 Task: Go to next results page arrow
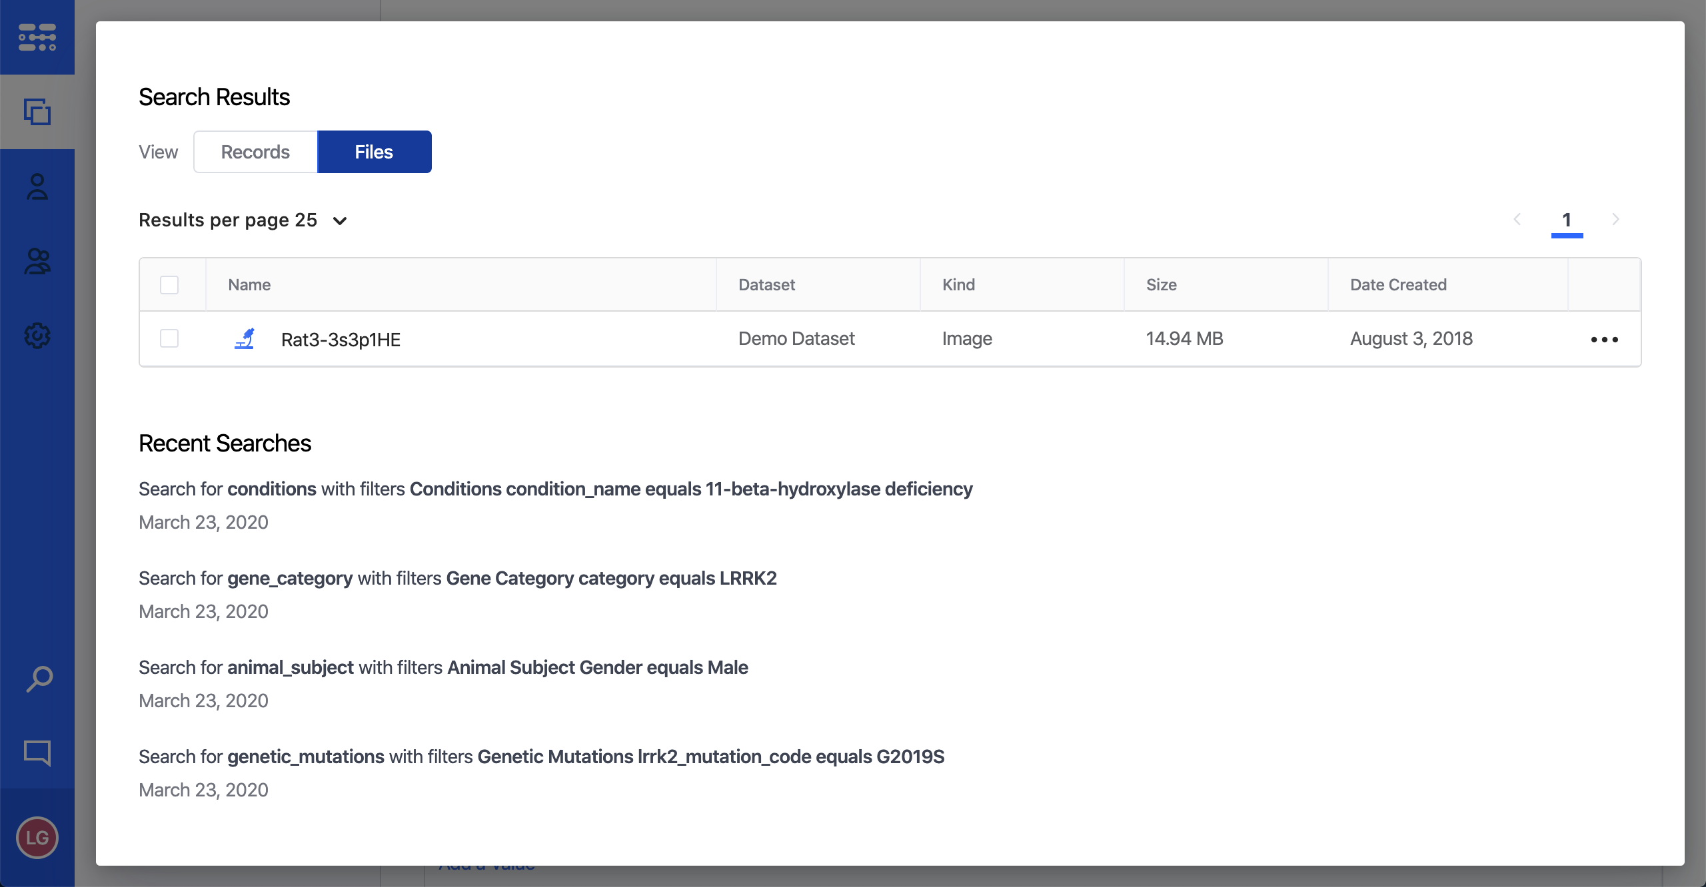coord(1615,220)
